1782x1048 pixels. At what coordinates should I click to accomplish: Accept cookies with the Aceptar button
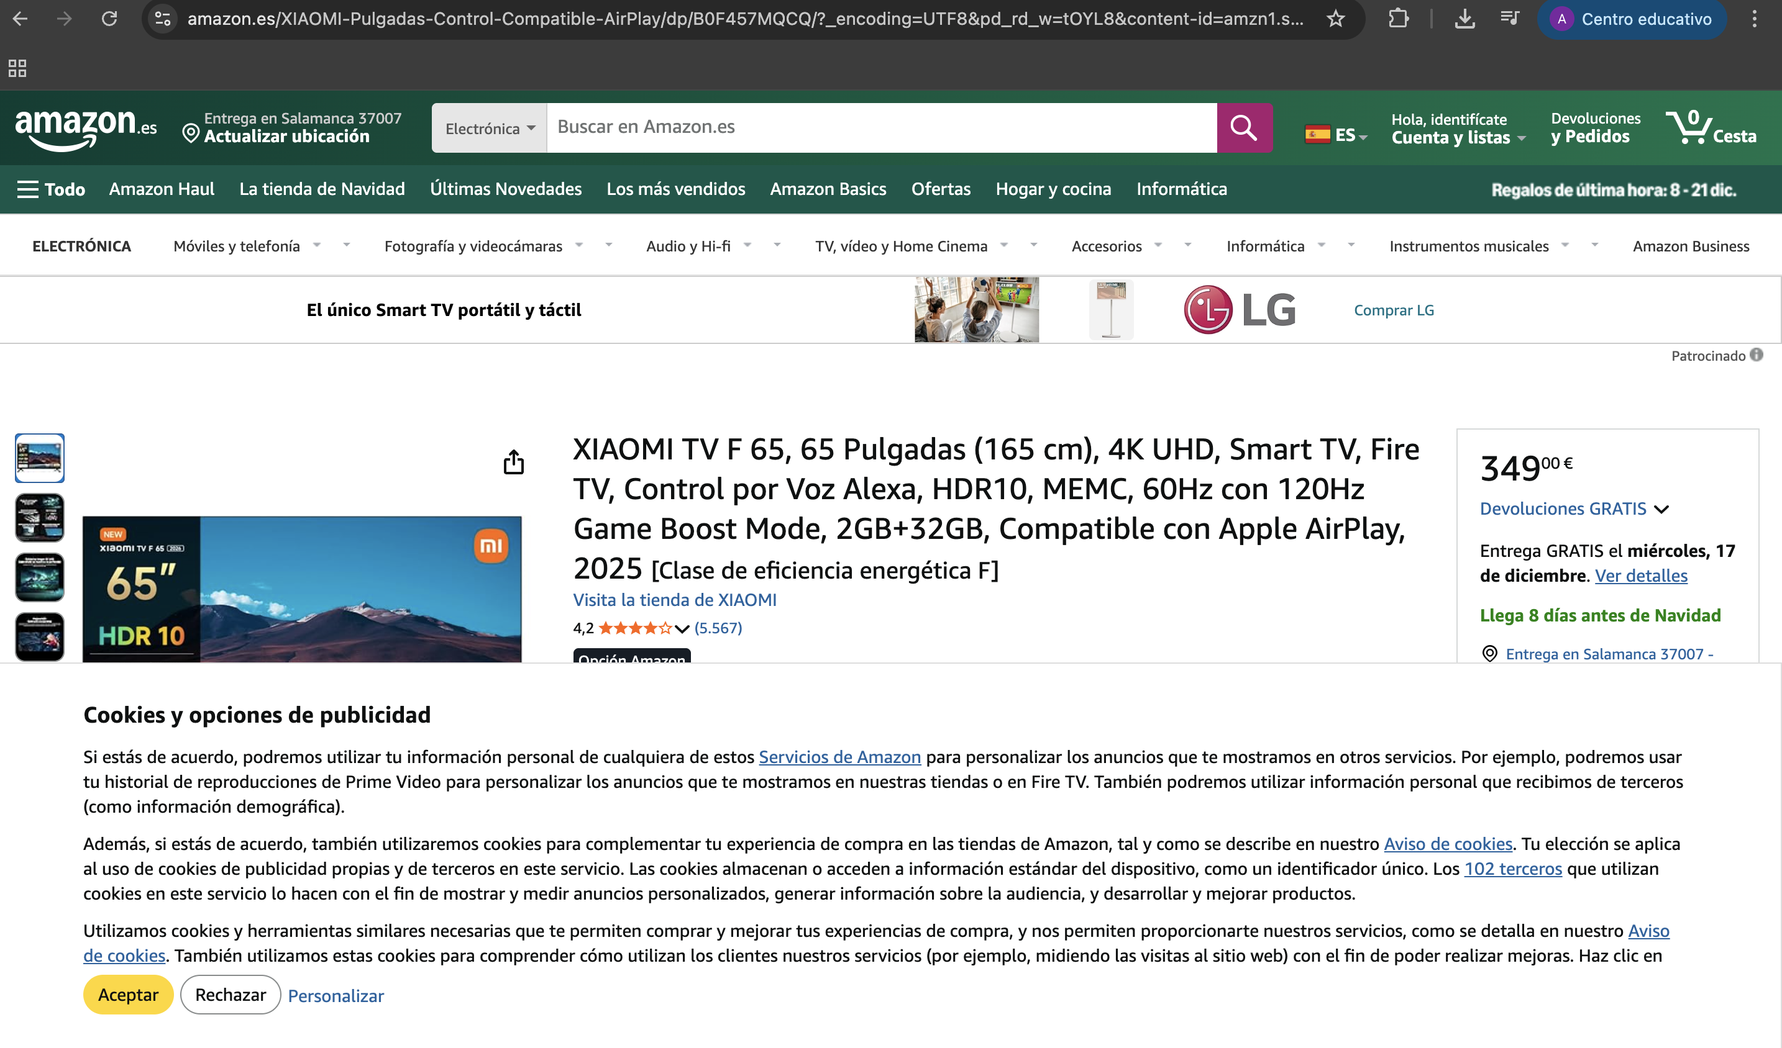(x=128, y=994)
